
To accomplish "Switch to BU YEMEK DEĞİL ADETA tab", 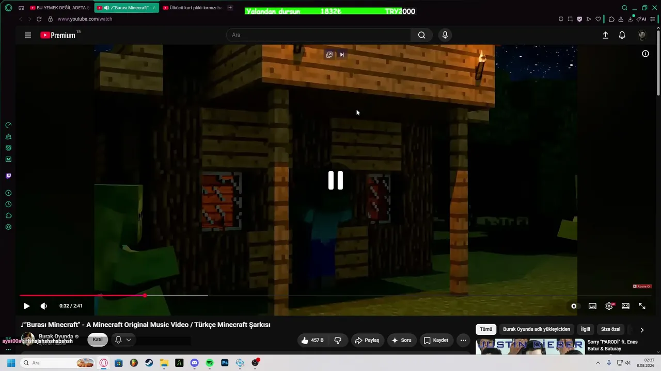I will click(59, 8).
